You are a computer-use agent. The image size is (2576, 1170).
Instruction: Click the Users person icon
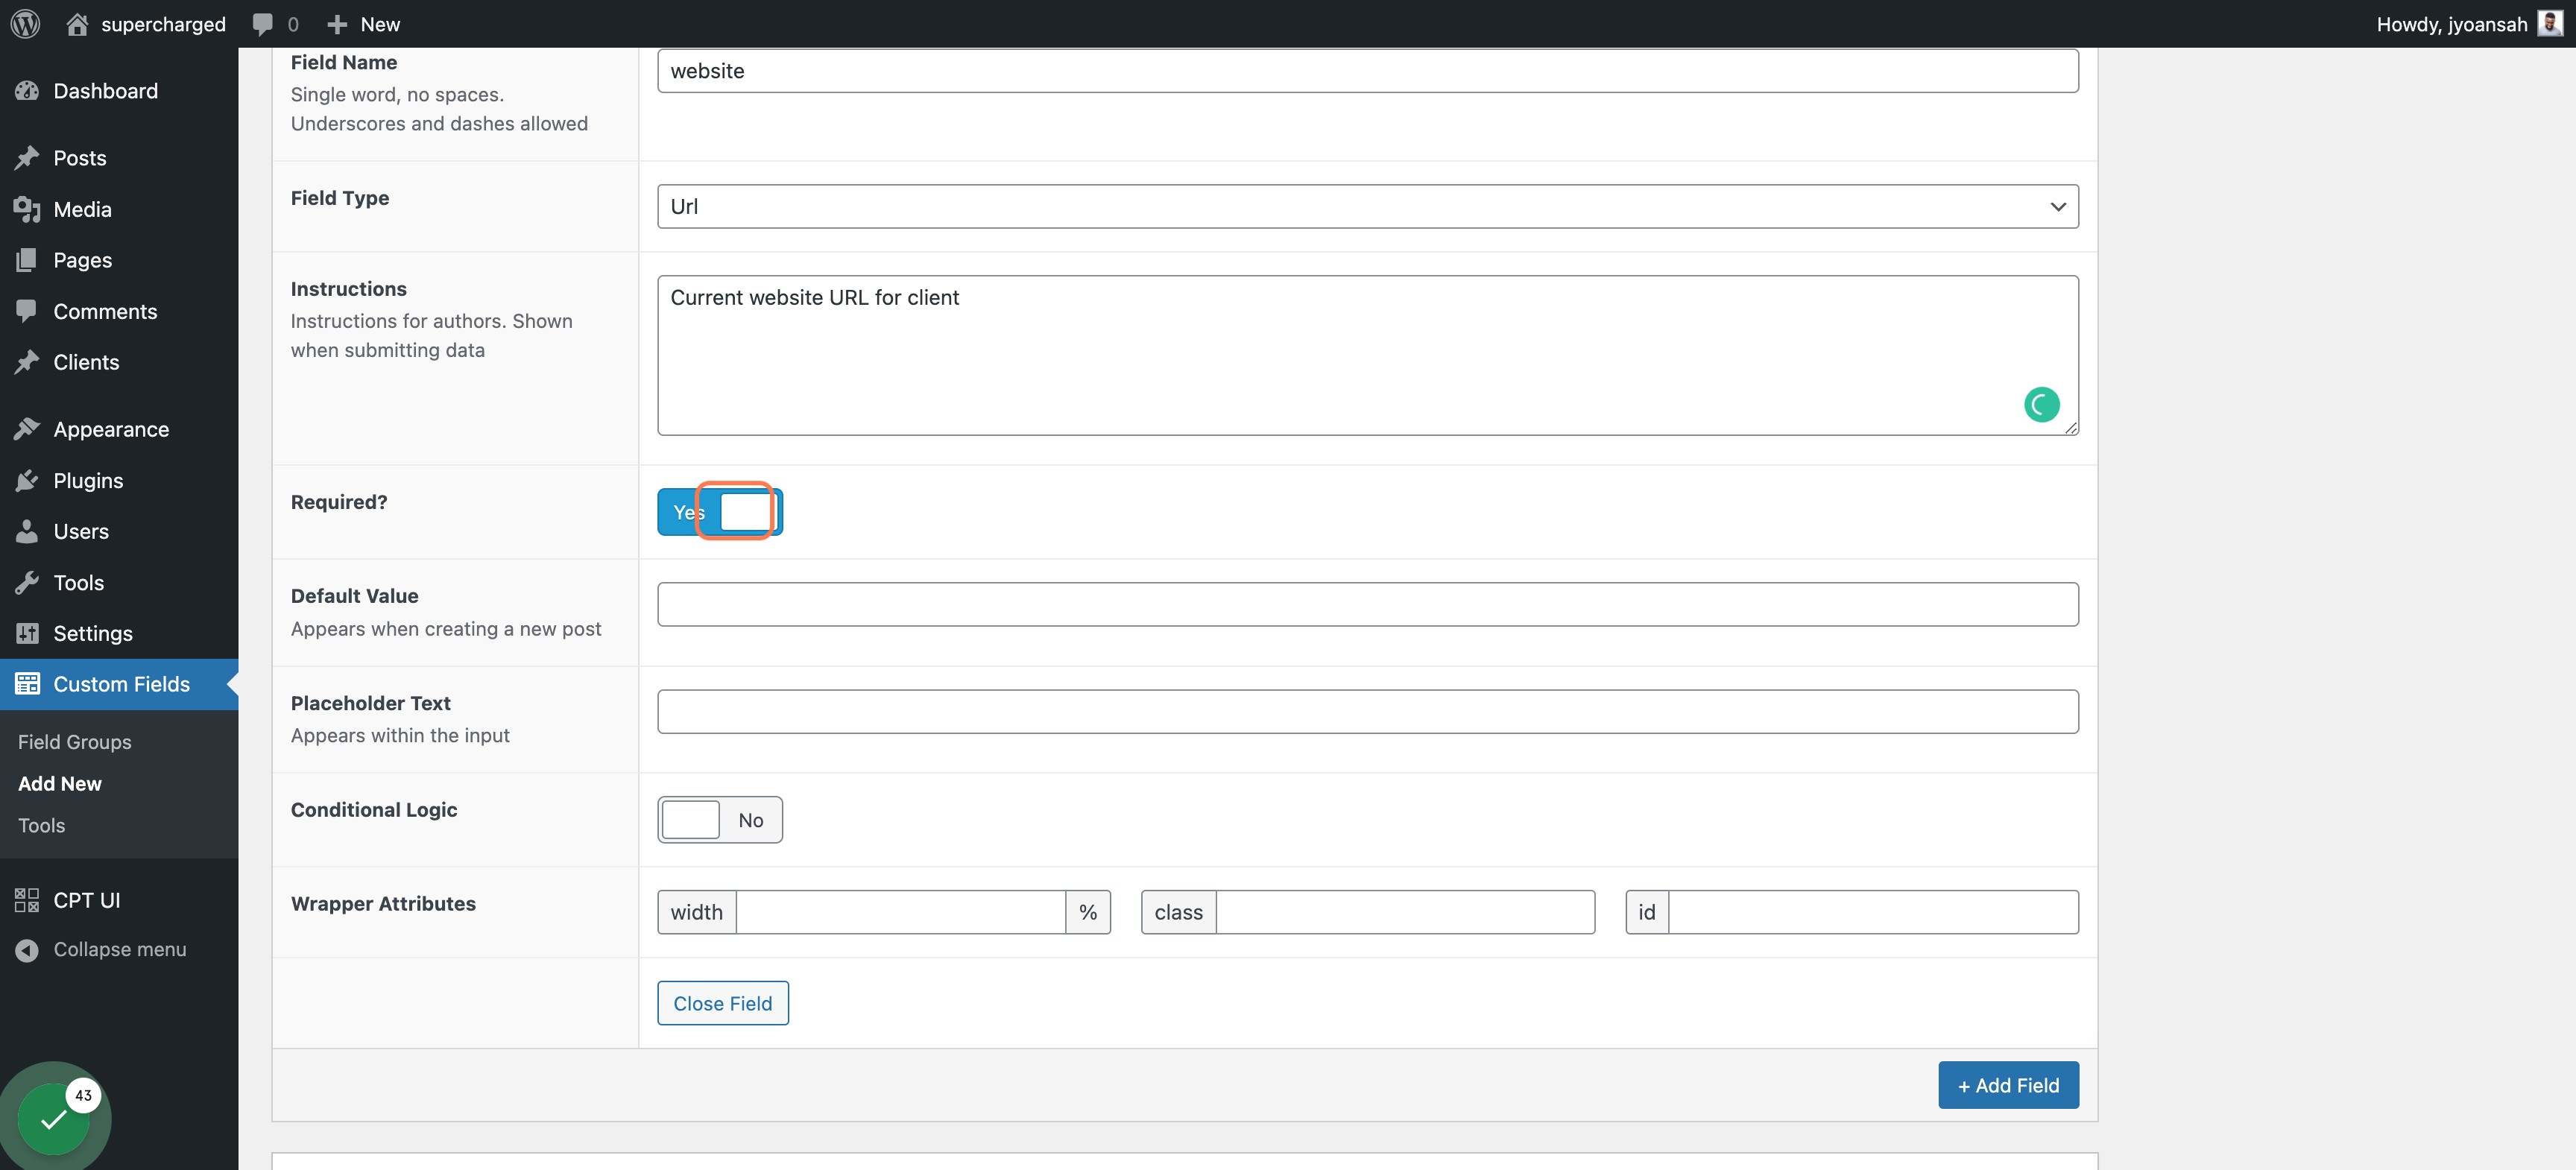pyautogui.click(x=27, y=531)
